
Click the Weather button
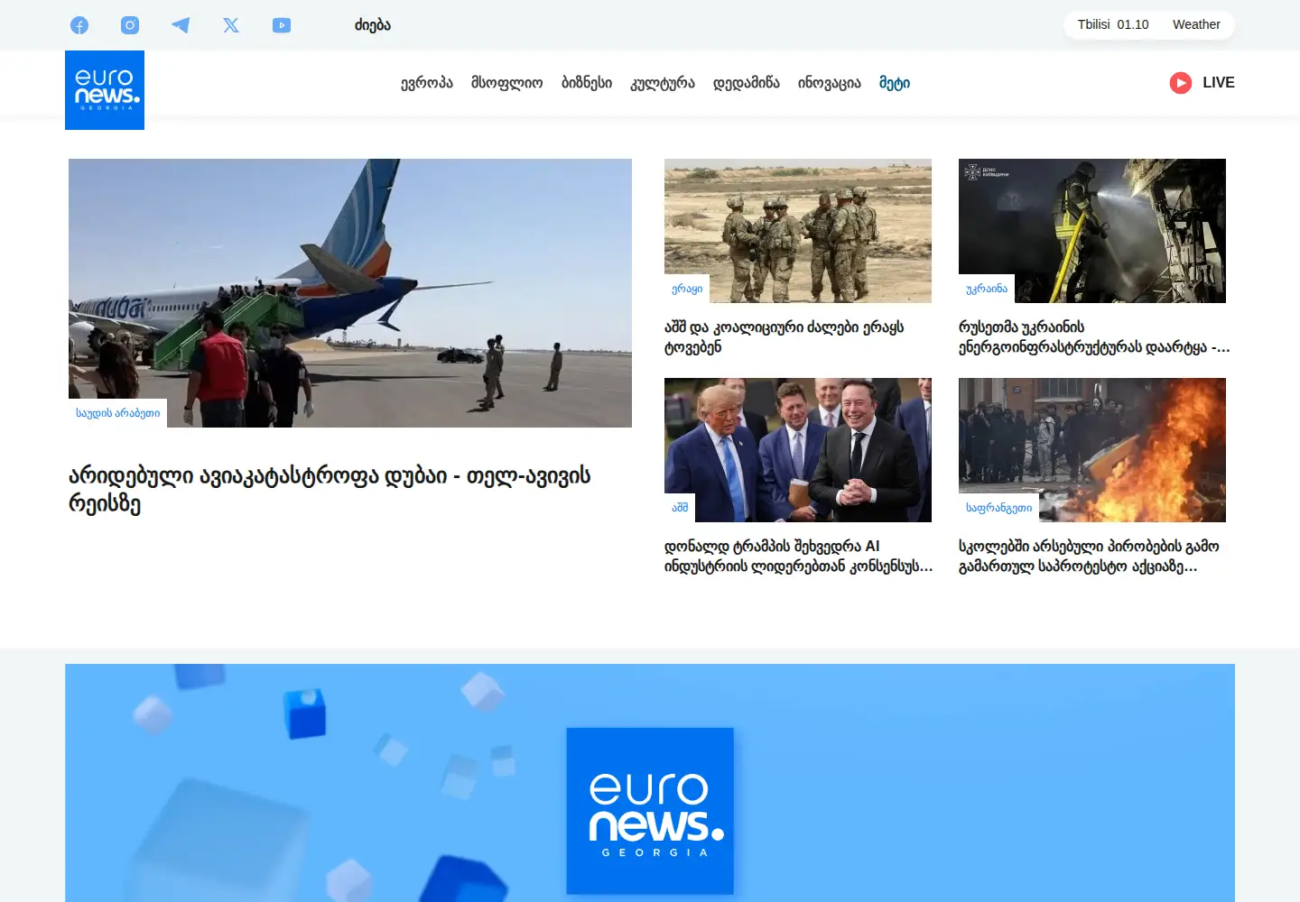[x=1196, y=24]
